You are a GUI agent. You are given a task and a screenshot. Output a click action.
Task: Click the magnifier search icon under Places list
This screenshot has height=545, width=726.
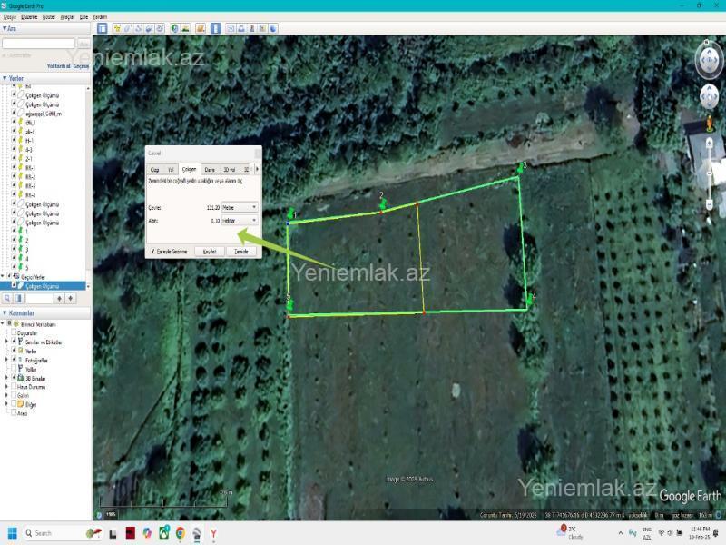pyautogui.click(x=7, y=299)
